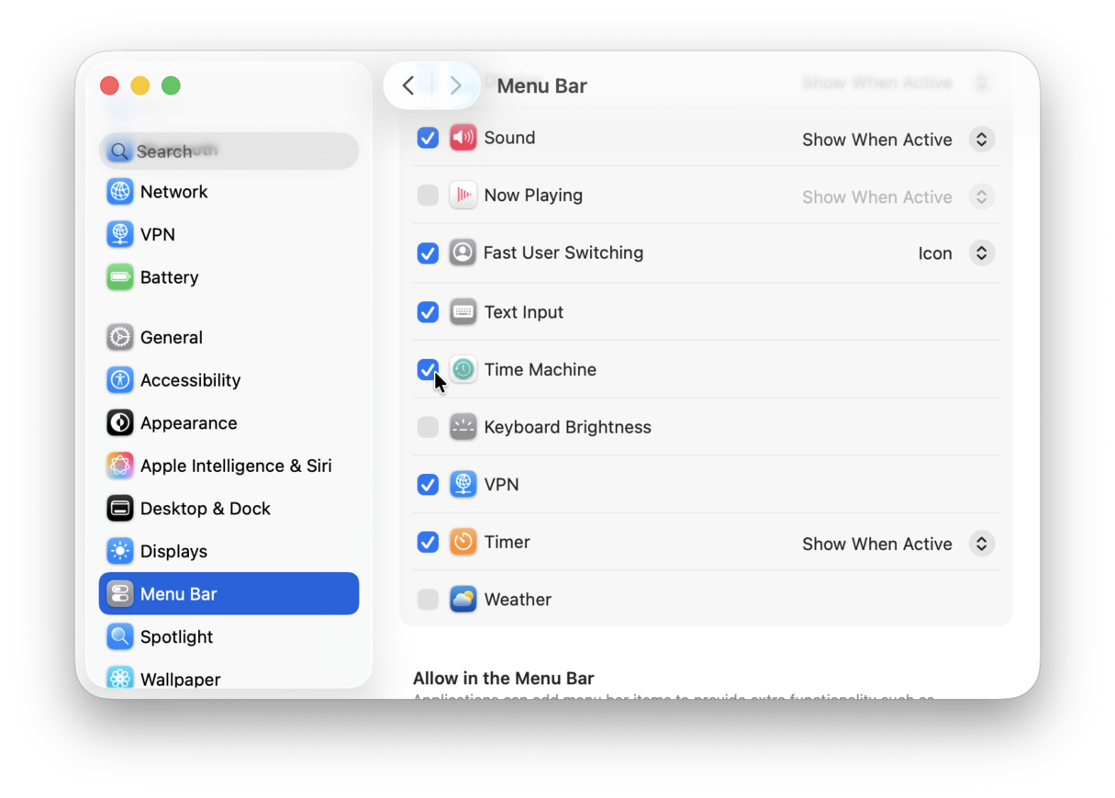
Task: Open the Sound visibility dropdown
Action: [981, 139]
